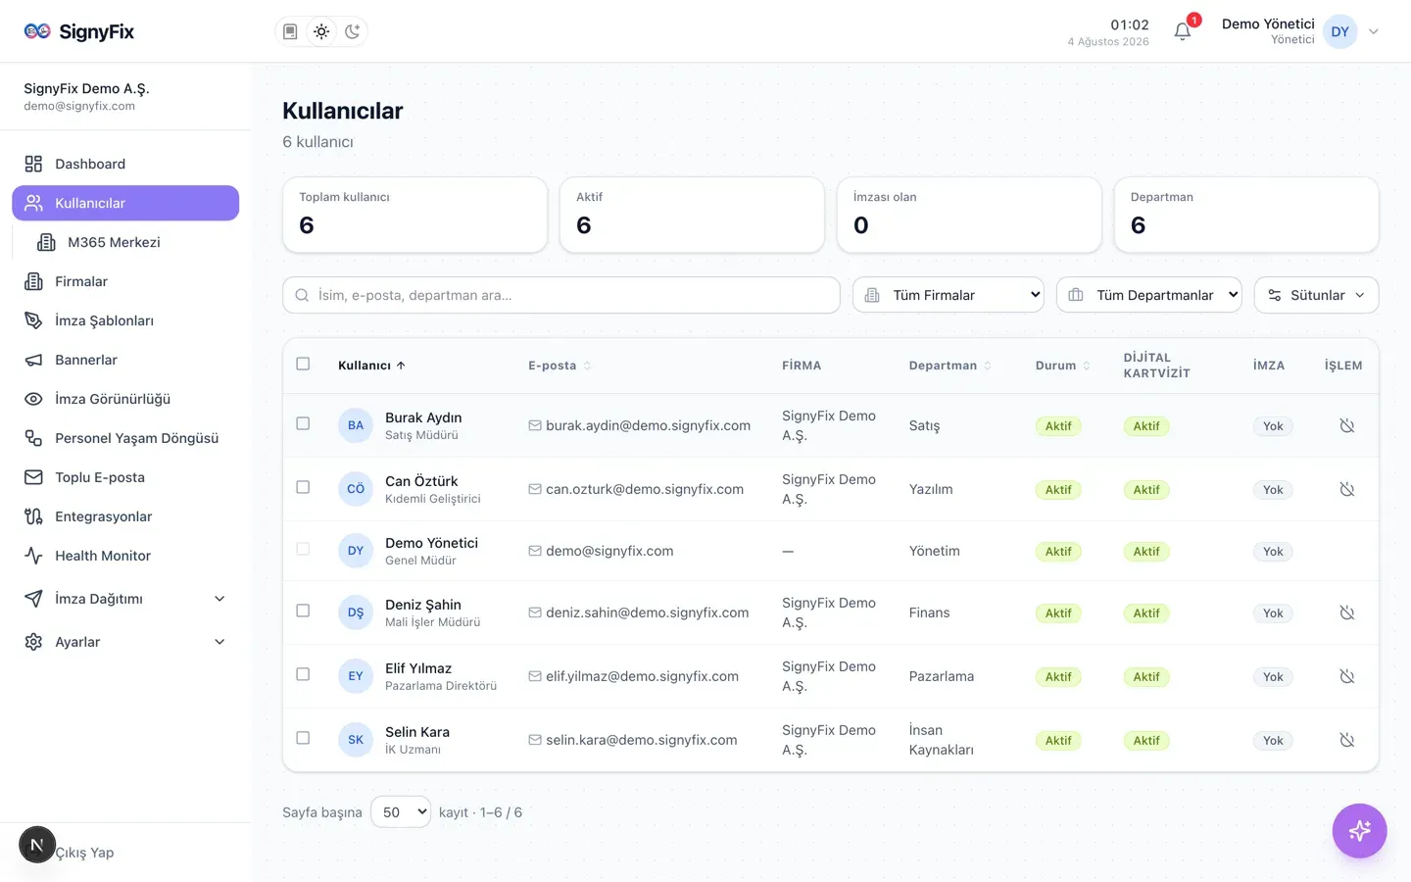
Task: Click the signature action icon for Elif Yılmaz
Action: point(1347,676)
